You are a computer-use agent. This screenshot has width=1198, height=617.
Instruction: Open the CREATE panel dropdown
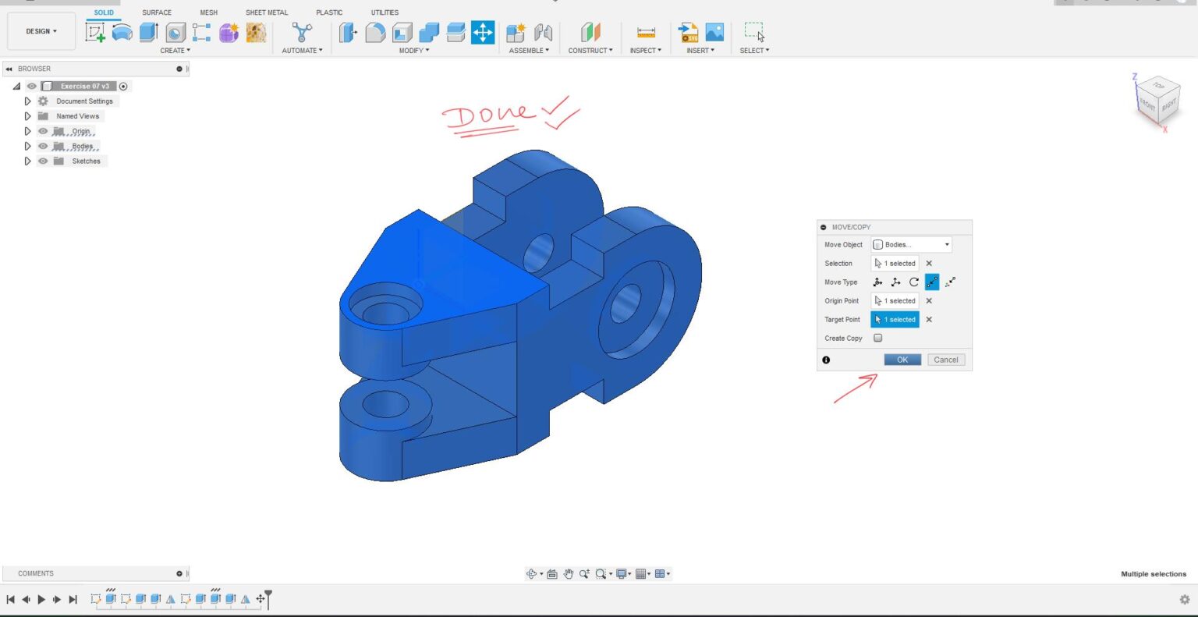(x=175, y=50)
